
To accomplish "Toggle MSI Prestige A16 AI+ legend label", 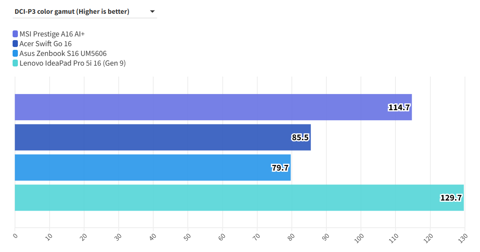I will [52, 34].
